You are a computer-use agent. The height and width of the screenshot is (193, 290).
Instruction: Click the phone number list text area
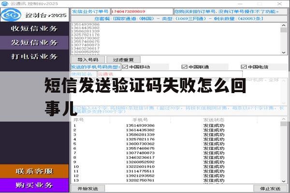(x=176, y=39)
